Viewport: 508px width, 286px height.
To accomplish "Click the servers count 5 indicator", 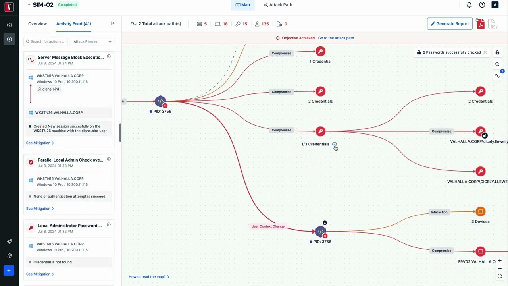I will pos(202,24).
